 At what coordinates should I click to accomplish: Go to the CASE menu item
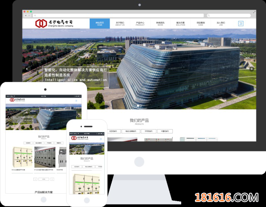200,24
